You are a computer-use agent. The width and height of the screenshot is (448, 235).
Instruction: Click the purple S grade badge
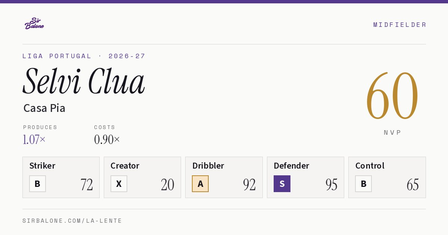point(282,184)
